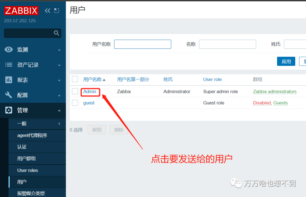The image size is (306, 197).
Task: Collapse the sidebar with double-chevron icon
Action: [x=47, y=10]
